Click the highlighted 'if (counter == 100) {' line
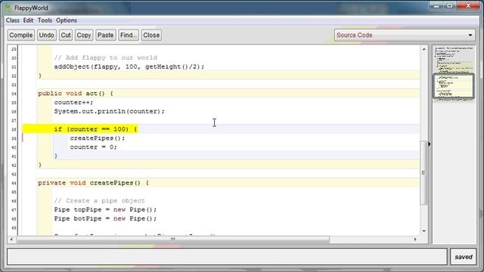Image resolution: width=484 pixels, height=272 pixels. click(95, 129)
